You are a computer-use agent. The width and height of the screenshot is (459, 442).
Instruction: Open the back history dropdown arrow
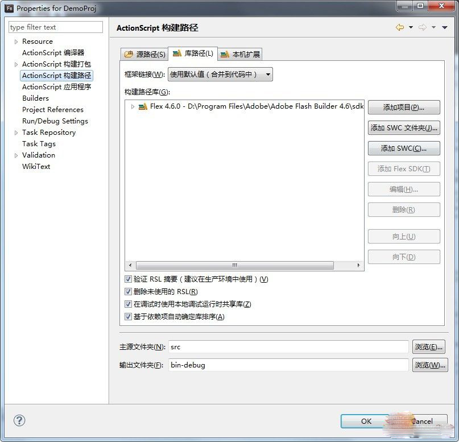pos(411,27)
